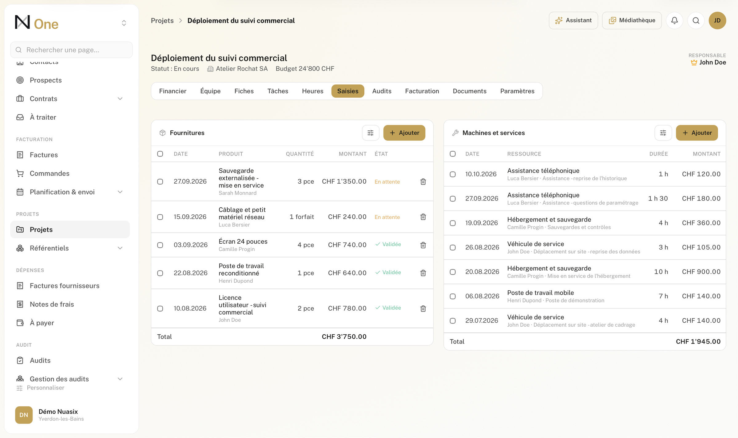Open the Assistant
Image resolution: width=738 pixels, height=438 pixels.
tap(573, 21)
